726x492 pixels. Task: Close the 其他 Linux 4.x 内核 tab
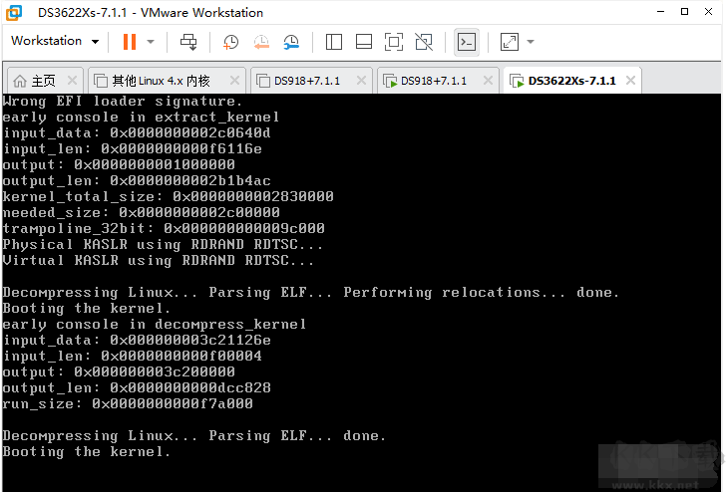tap(234, 81)
